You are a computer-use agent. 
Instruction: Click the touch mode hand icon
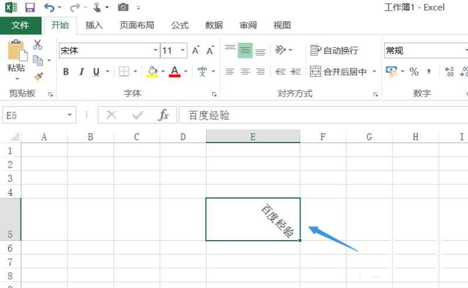[x=97, y=8]
